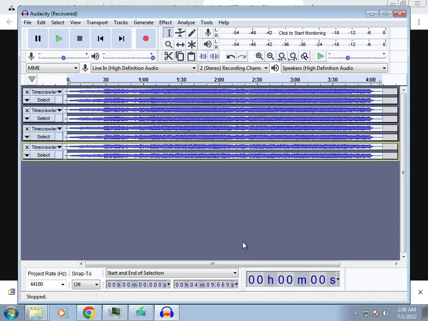
Task: Close the first Timecrawler track
Action: coord(27,92)
